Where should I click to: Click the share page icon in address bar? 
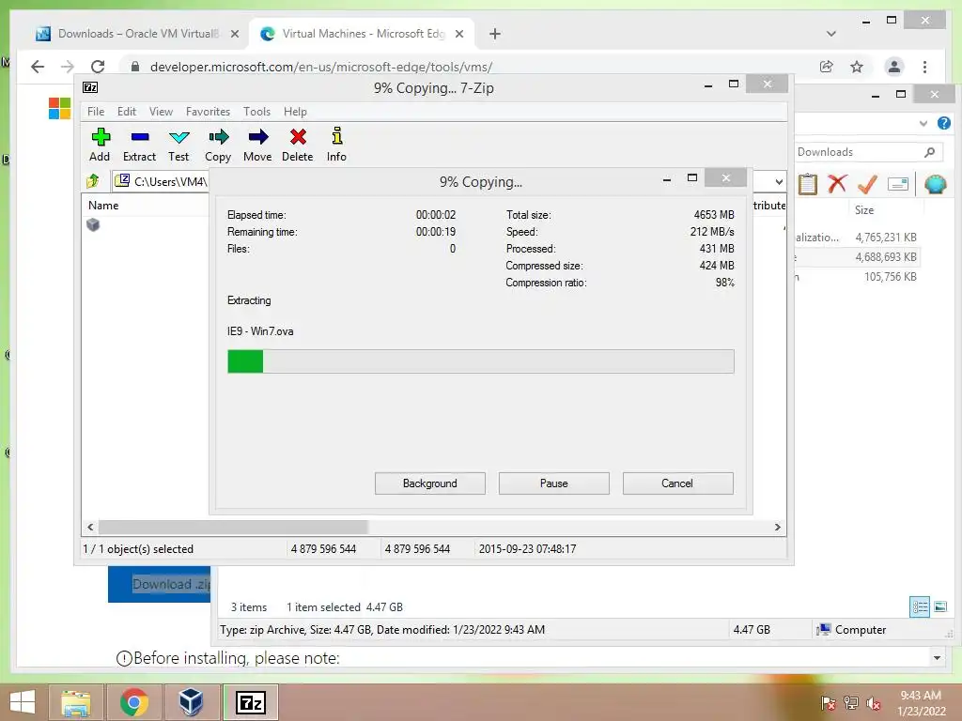click(x=827, y=67)
